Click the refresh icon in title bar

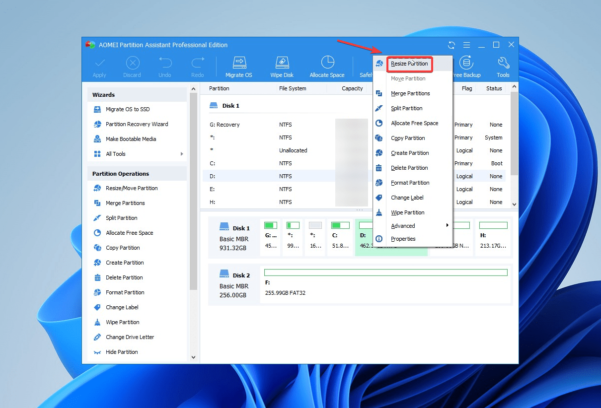(451, 45)
